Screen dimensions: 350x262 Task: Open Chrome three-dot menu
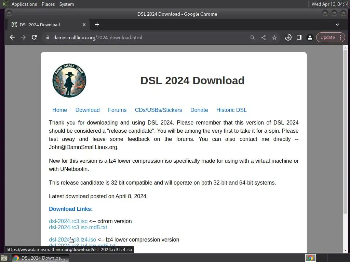(x=341, y=38)
